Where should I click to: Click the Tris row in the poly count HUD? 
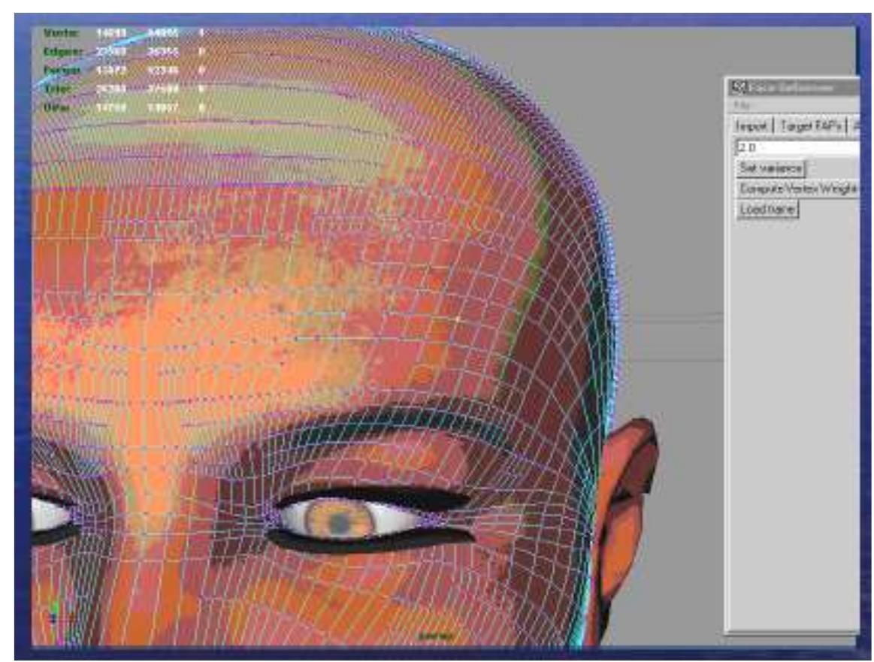[x=124, y=89]
